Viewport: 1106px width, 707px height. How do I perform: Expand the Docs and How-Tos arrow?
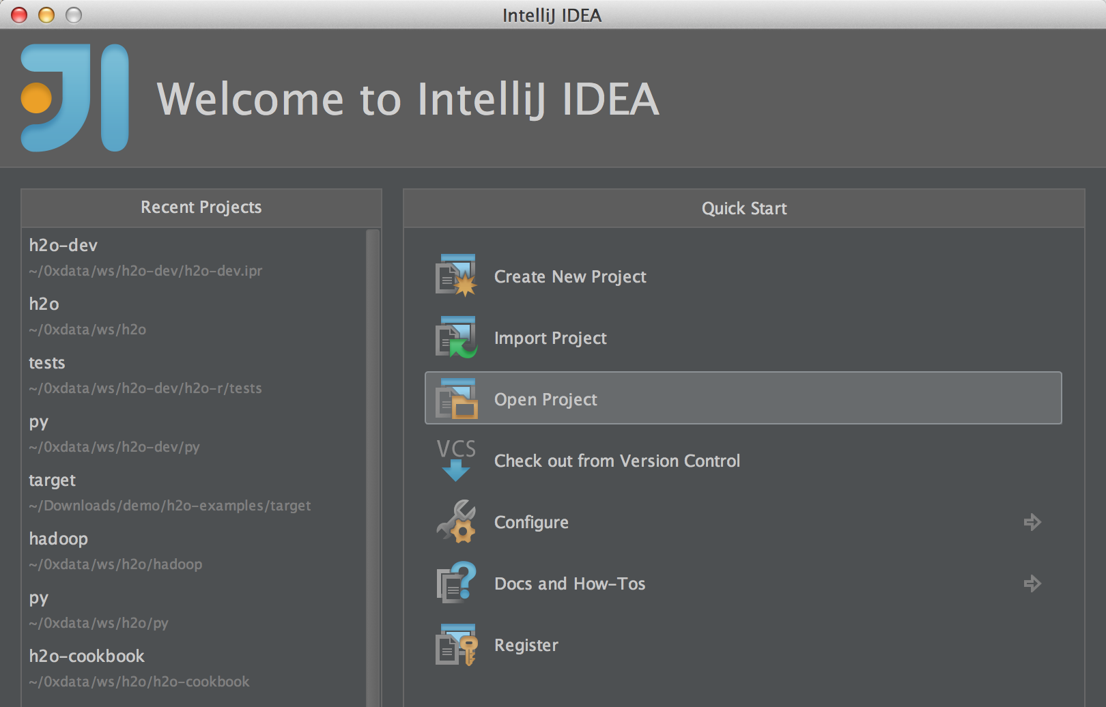point(1032,583)
